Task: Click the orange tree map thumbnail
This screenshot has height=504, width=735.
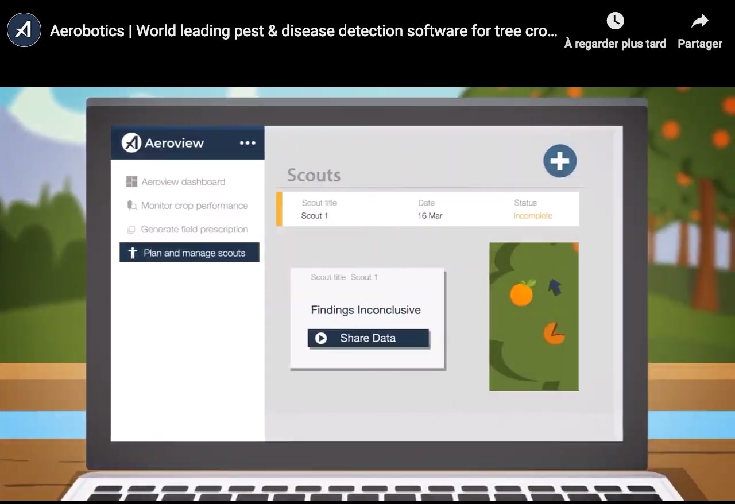Action: (x=533, y=316)
